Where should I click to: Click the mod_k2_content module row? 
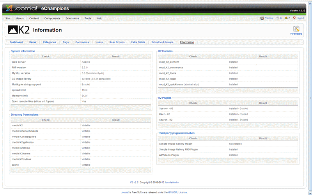228,62
